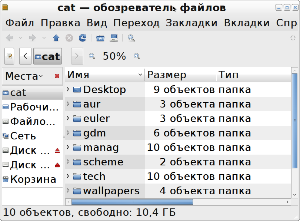Image resolution: width=300 pixels, height=221 pixels.
Task: Sort by the Размер column header
Action: coord(180,75)
